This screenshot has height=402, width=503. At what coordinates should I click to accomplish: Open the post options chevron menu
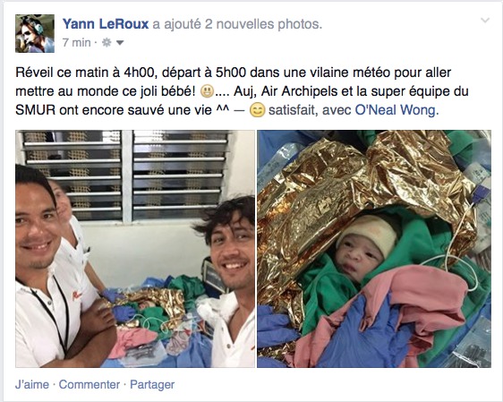485,21
